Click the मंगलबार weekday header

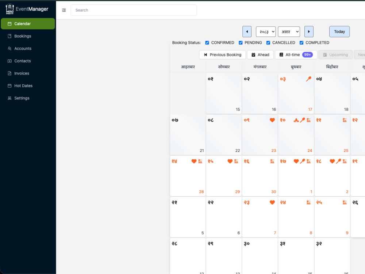coord(260,67)
